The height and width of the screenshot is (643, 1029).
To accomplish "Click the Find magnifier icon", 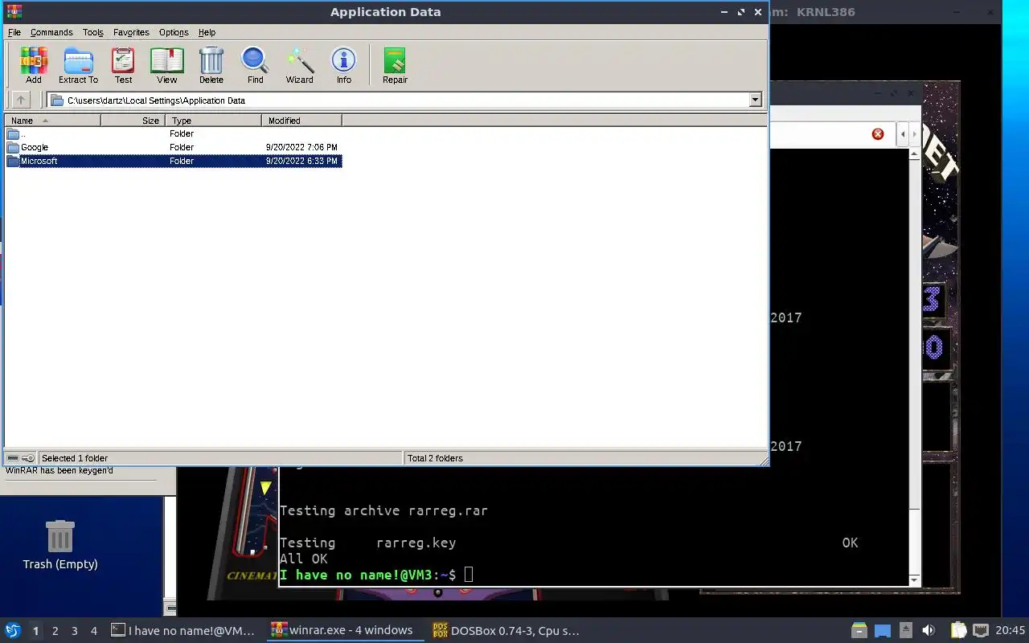I will pos(255,66).
